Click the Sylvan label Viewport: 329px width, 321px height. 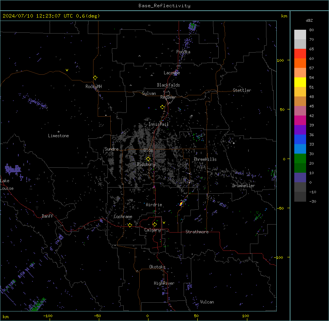pyautogui.click(x=149, y=93)
